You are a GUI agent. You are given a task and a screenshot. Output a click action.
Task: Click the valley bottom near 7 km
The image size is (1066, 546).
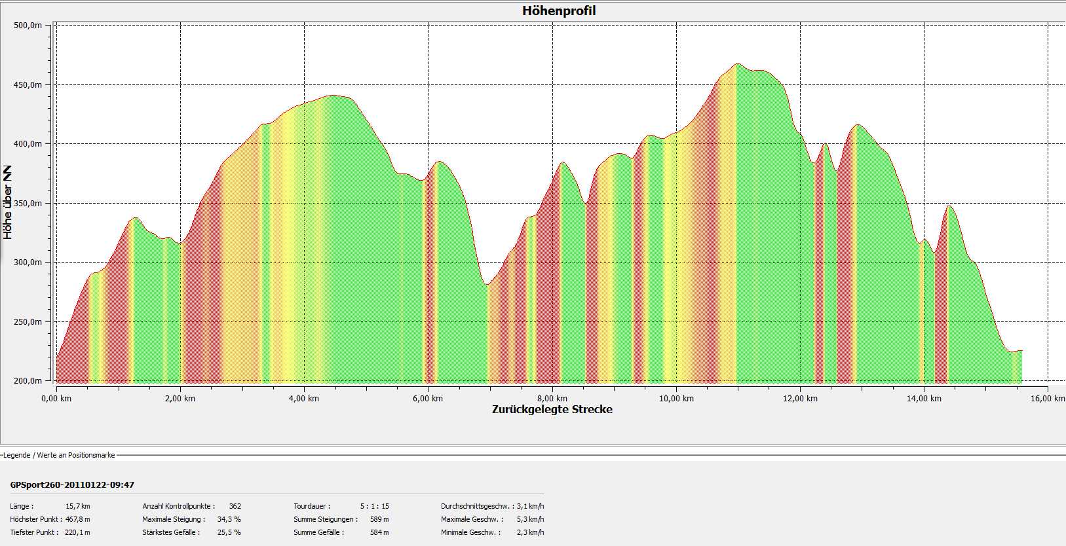[x=487, y=284]
